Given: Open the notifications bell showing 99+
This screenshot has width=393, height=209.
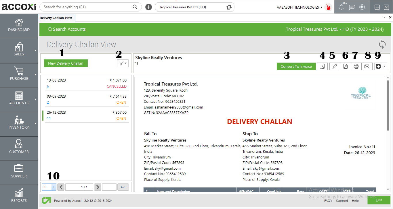Looking at the screenshot, I should coord(341,7).
